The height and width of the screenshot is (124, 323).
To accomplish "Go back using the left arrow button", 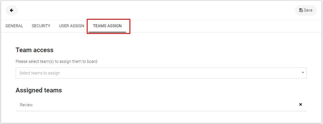I will [12, 10].
